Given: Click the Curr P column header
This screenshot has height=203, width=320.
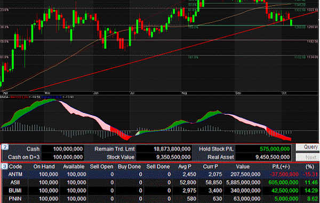Looking at the screenshot, I should 211,167.
